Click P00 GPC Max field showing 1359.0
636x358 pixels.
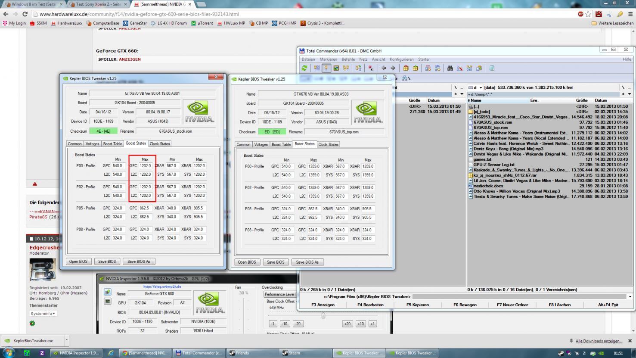(314, 166)
